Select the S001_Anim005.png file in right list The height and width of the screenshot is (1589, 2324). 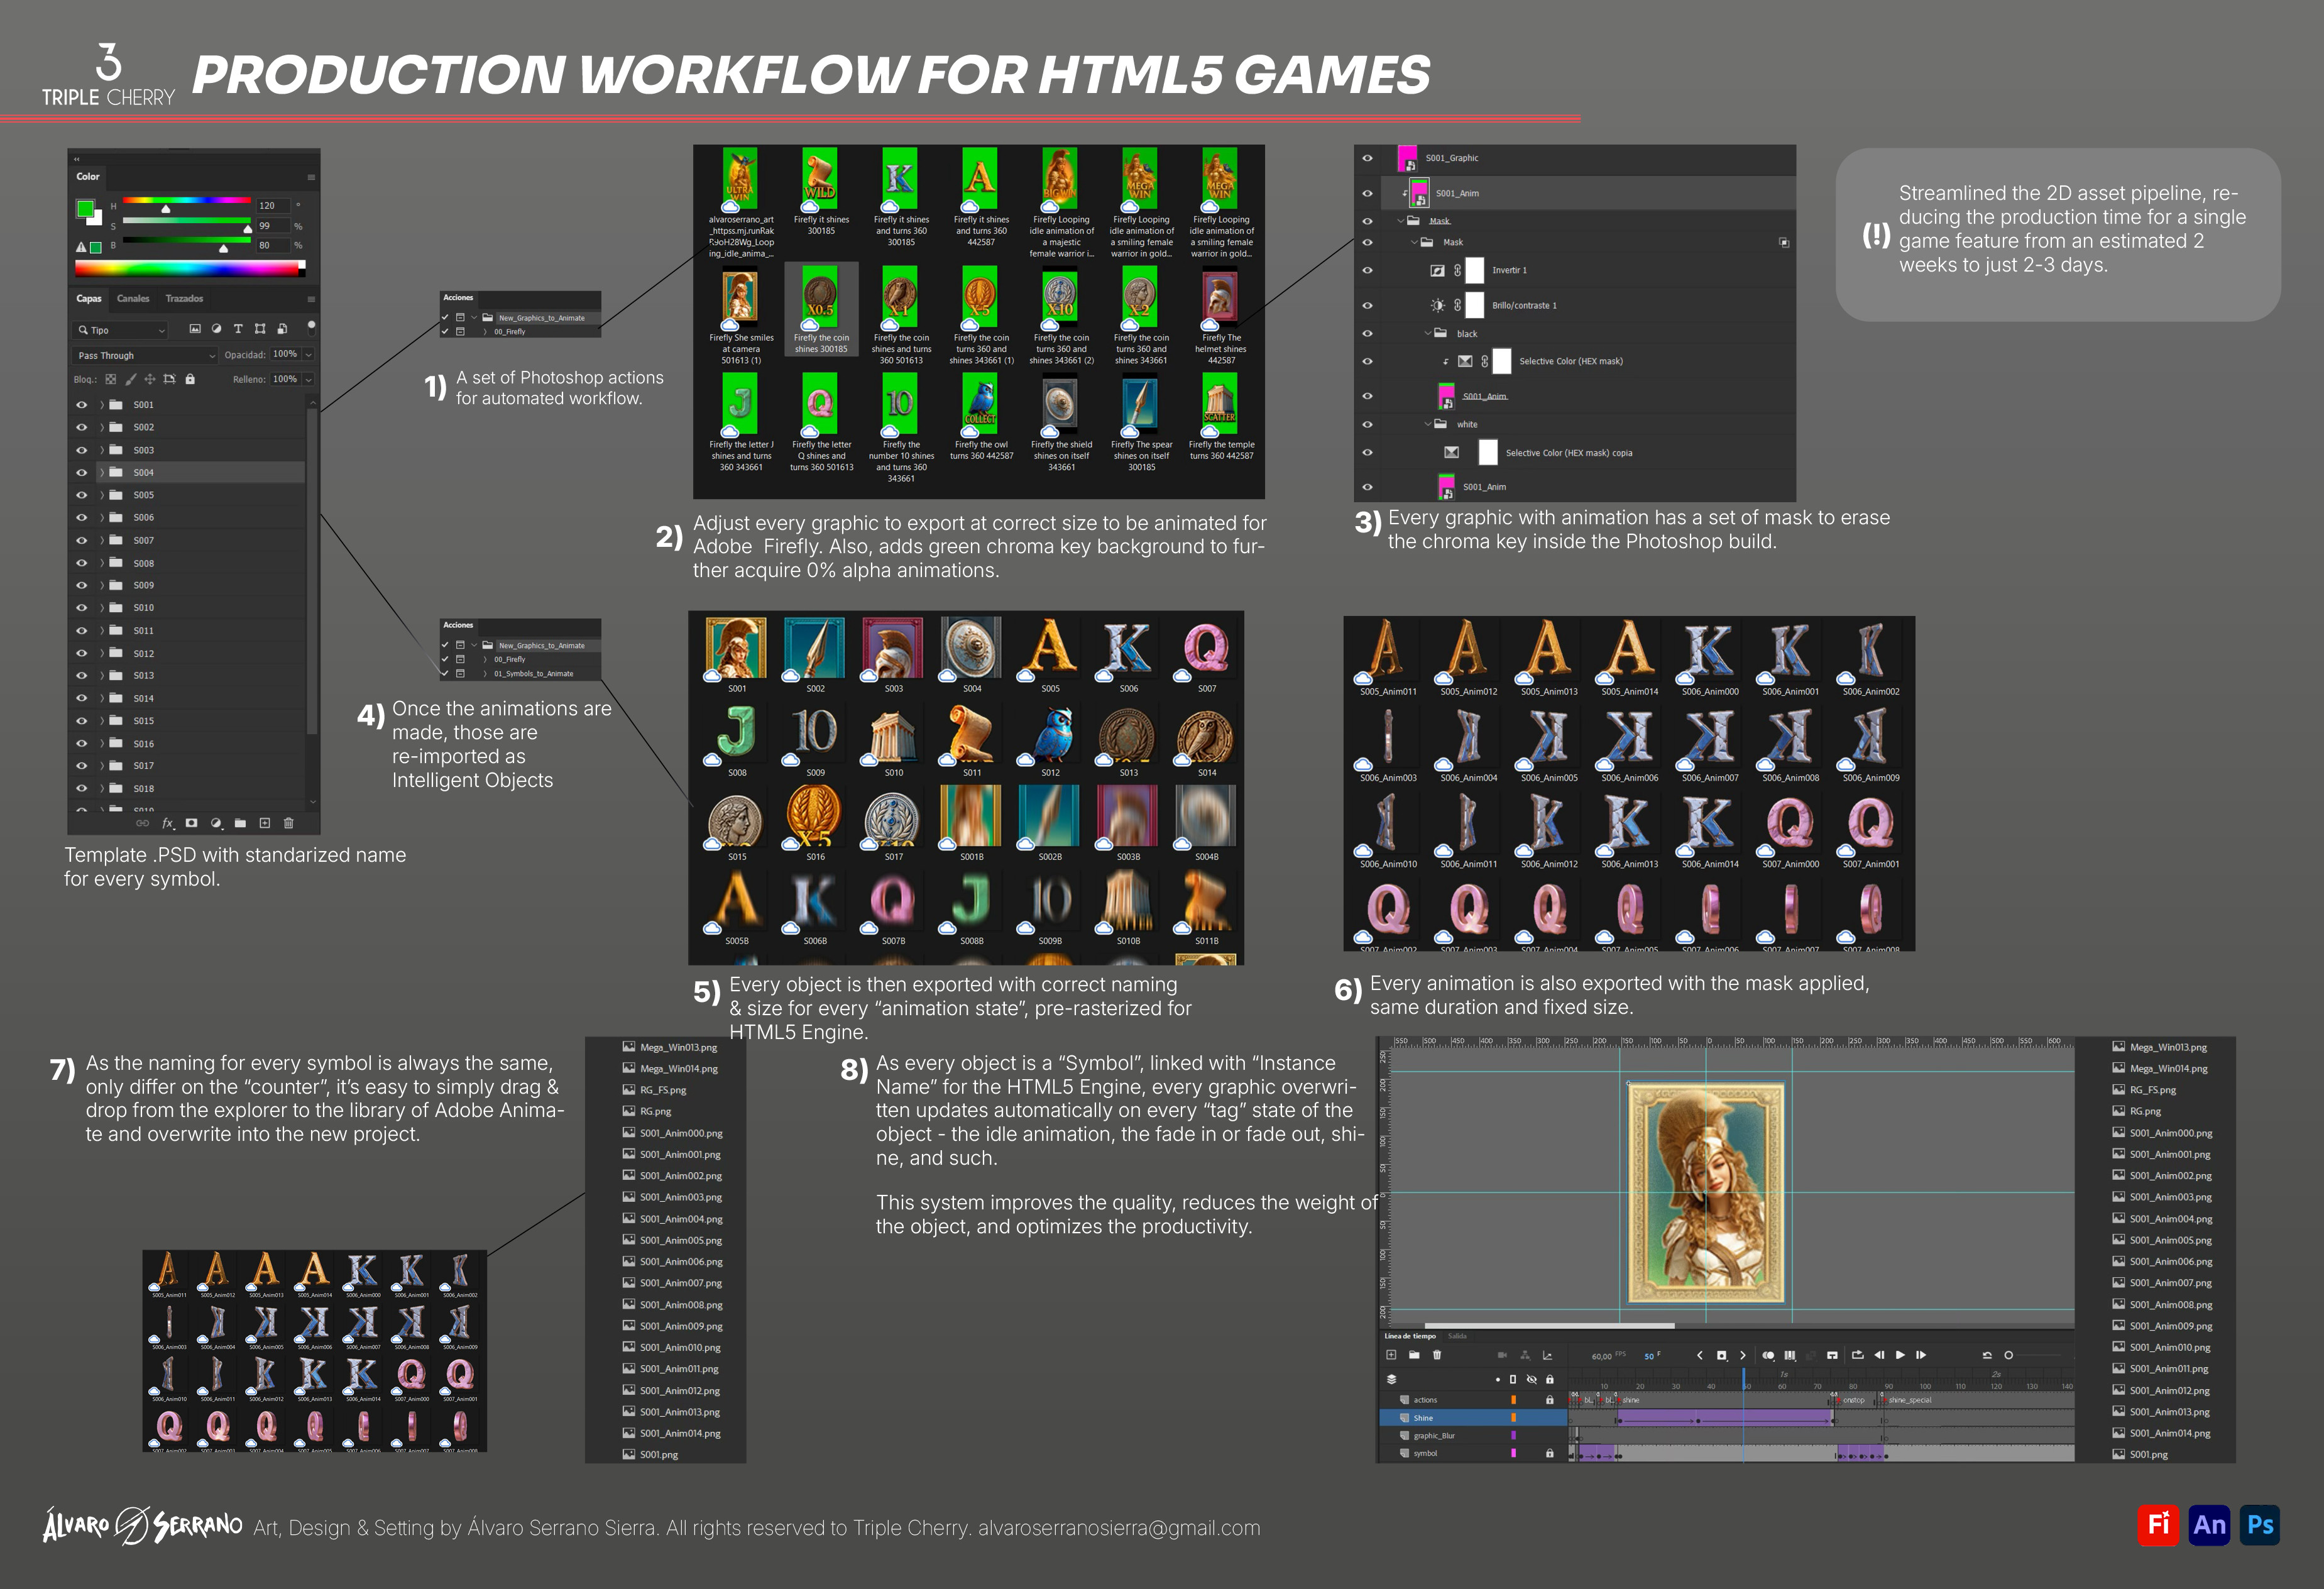tap(2170, 1240)
